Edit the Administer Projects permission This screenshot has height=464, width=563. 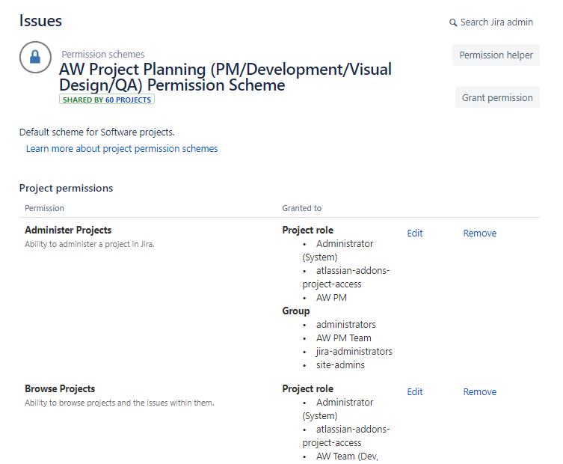tap(415, 233)
